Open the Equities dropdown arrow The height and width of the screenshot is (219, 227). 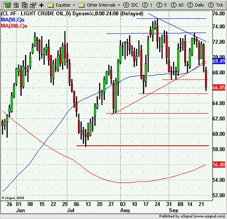click(74, 5)
